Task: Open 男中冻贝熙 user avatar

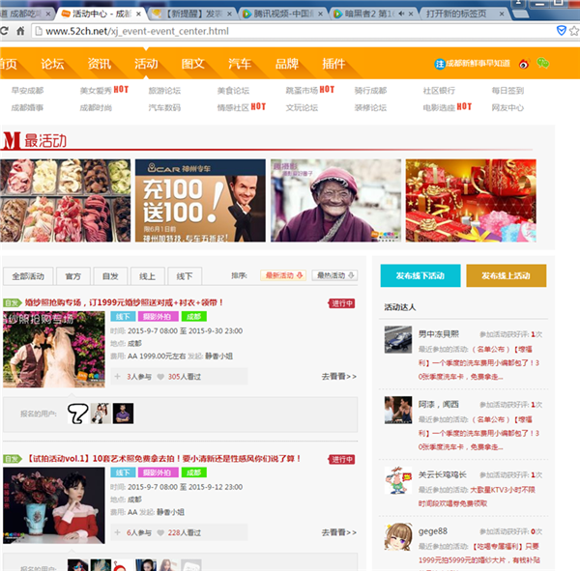Action: click(x=398, y=339)
